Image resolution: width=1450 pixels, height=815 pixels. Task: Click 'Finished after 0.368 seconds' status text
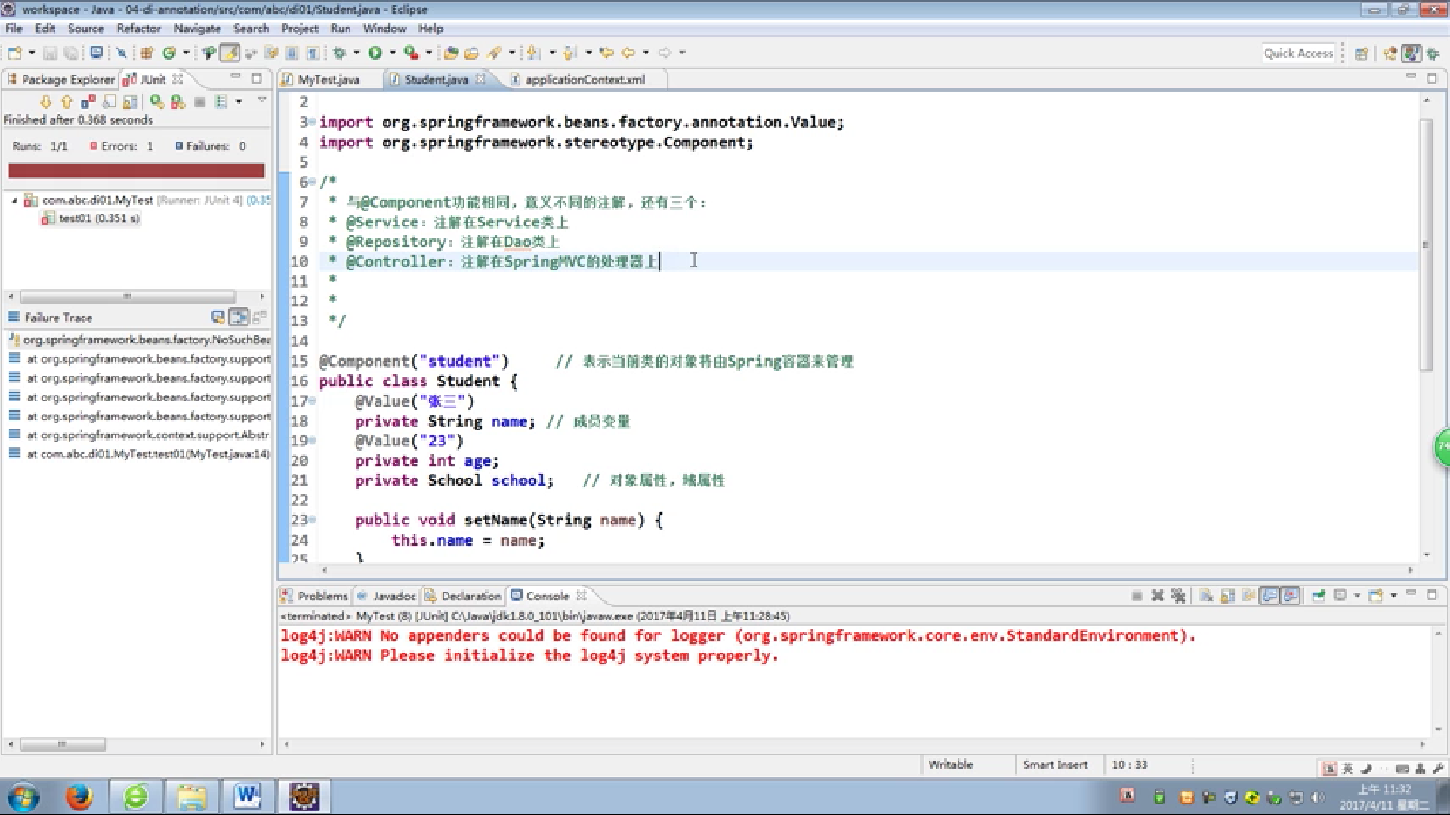pyautogui.click(x=78, y=120)
